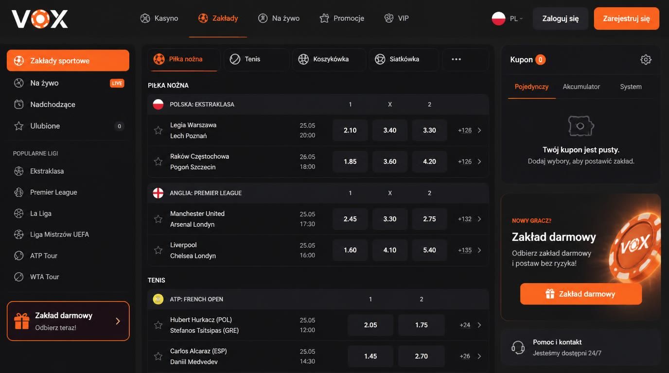Favorite the Alcaraz vs Medvedev match
Image resolution: width=669 pixels, height=373 pixels.
(x=158, y=356)
